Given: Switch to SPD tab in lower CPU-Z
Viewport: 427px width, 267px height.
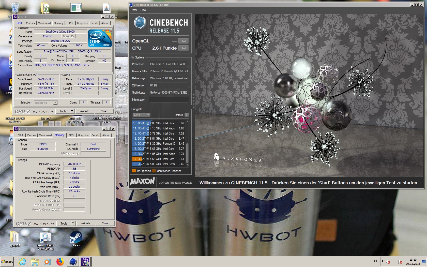Looking at the screenshot, I should 71,135.
